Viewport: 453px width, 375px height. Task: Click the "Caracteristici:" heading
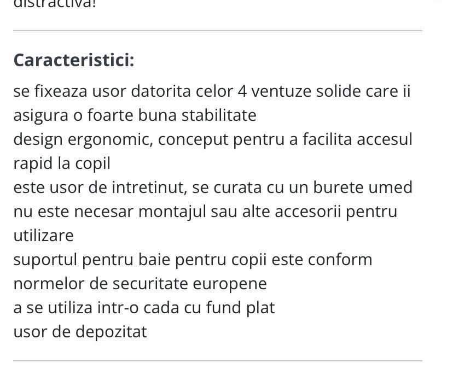[x=74, y=60]
